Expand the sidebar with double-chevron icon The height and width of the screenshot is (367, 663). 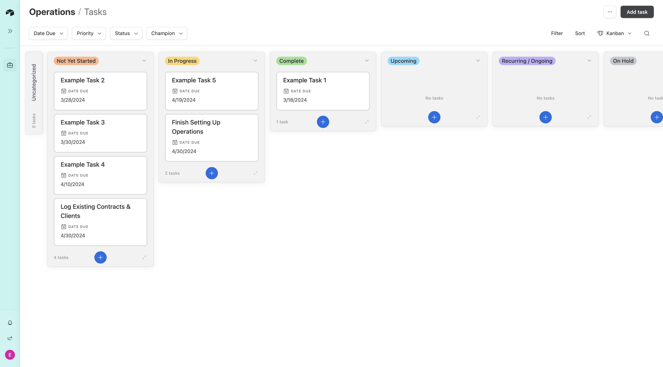click(x=10, y=31)
